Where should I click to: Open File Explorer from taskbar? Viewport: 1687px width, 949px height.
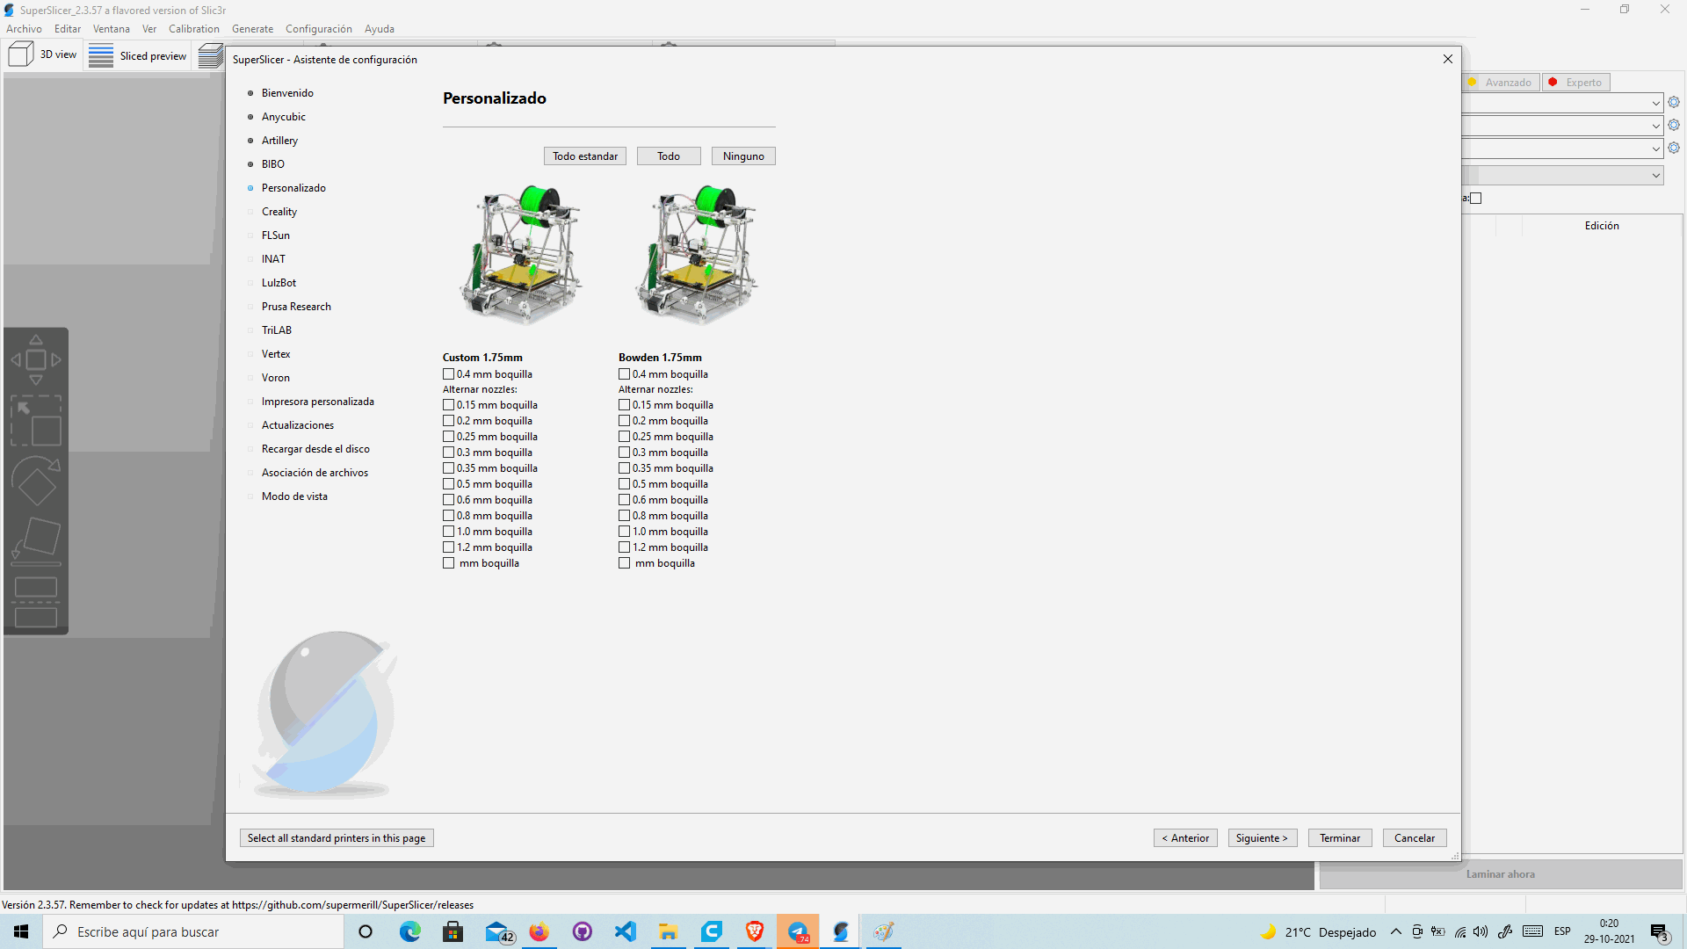pyautogui.click(x=668, y=931)
